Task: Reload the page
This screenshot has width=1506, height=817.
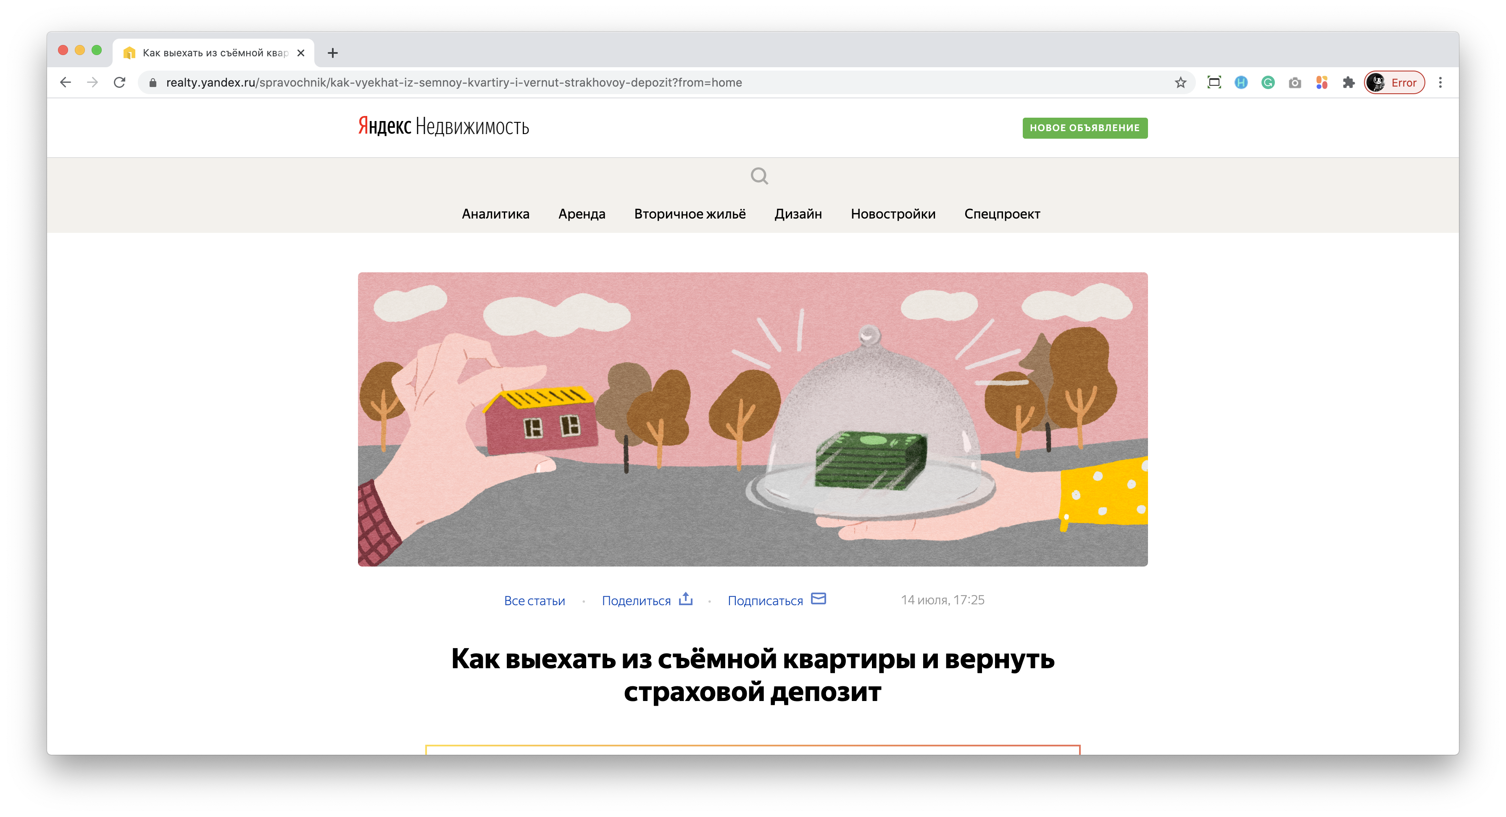Action: (x=120, y=82)
